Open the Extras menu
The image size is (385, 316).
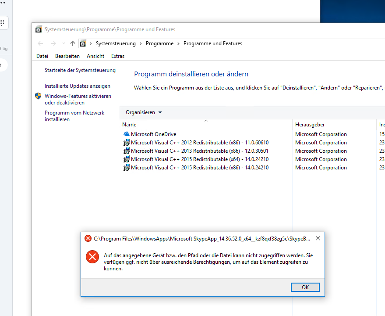118,56
